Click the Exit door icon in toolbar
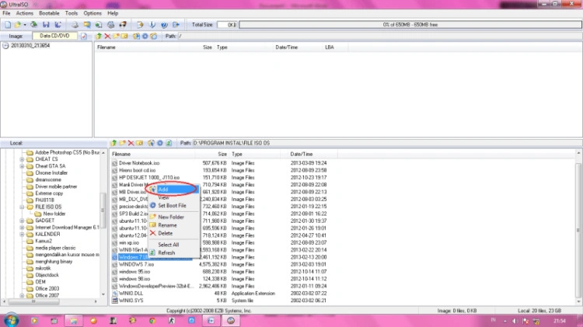The height and width of the screenshot is (327, 583). 176,25
